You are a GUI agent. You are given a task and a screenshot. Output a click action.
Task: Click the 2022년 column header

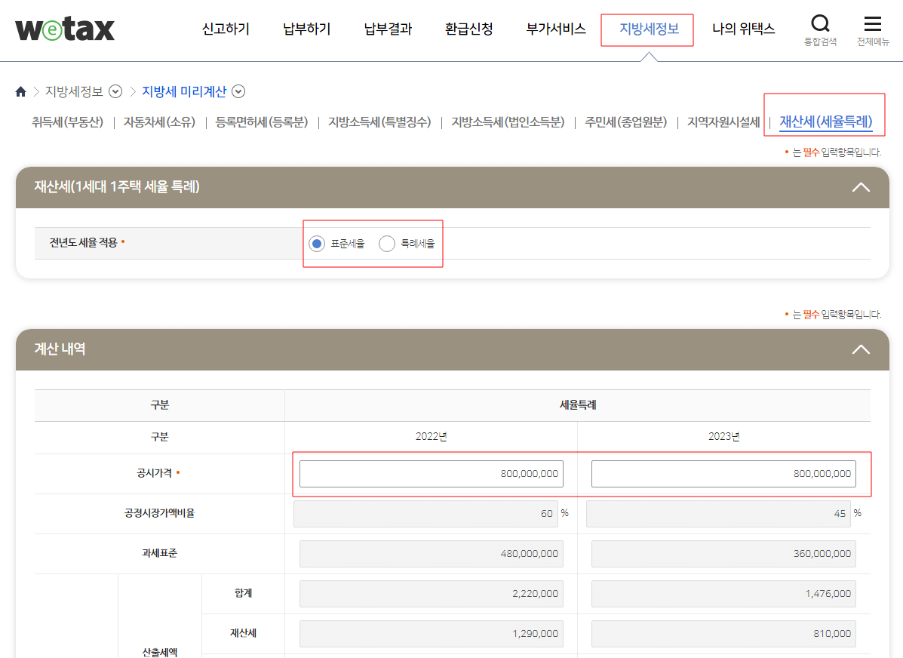[x=432, y=437]
